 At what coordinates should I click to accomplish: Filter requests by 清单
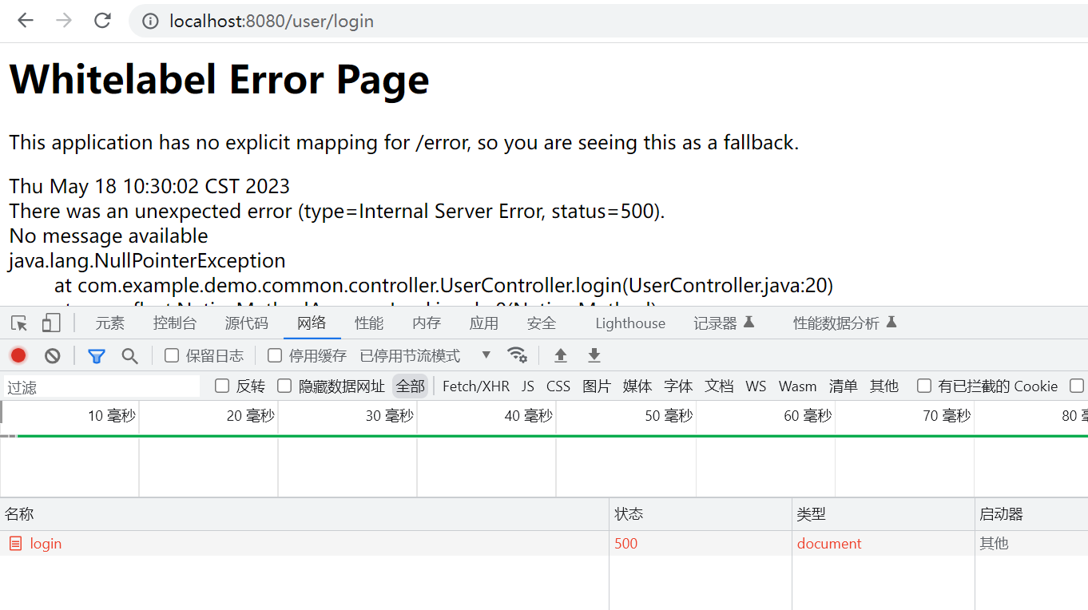pyautogui.click(x=844, y=386)
